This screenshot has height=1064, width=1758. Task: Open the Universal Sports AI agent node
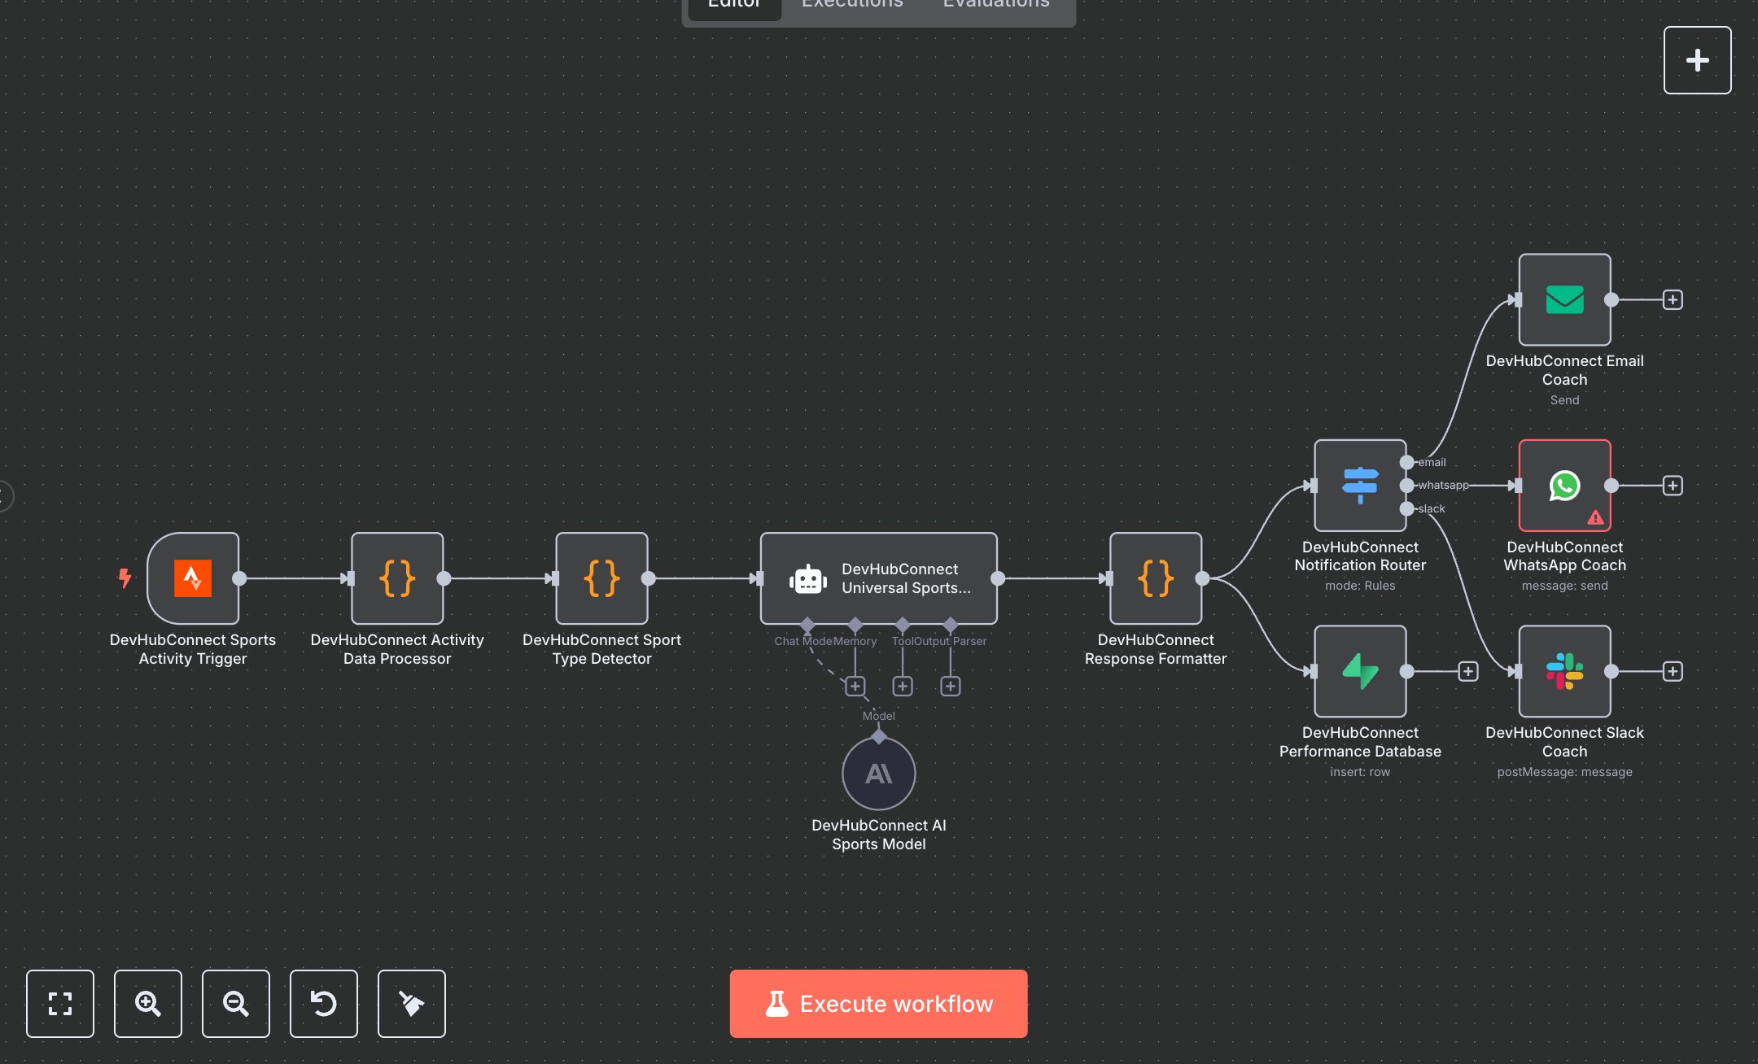click(878, 578)
